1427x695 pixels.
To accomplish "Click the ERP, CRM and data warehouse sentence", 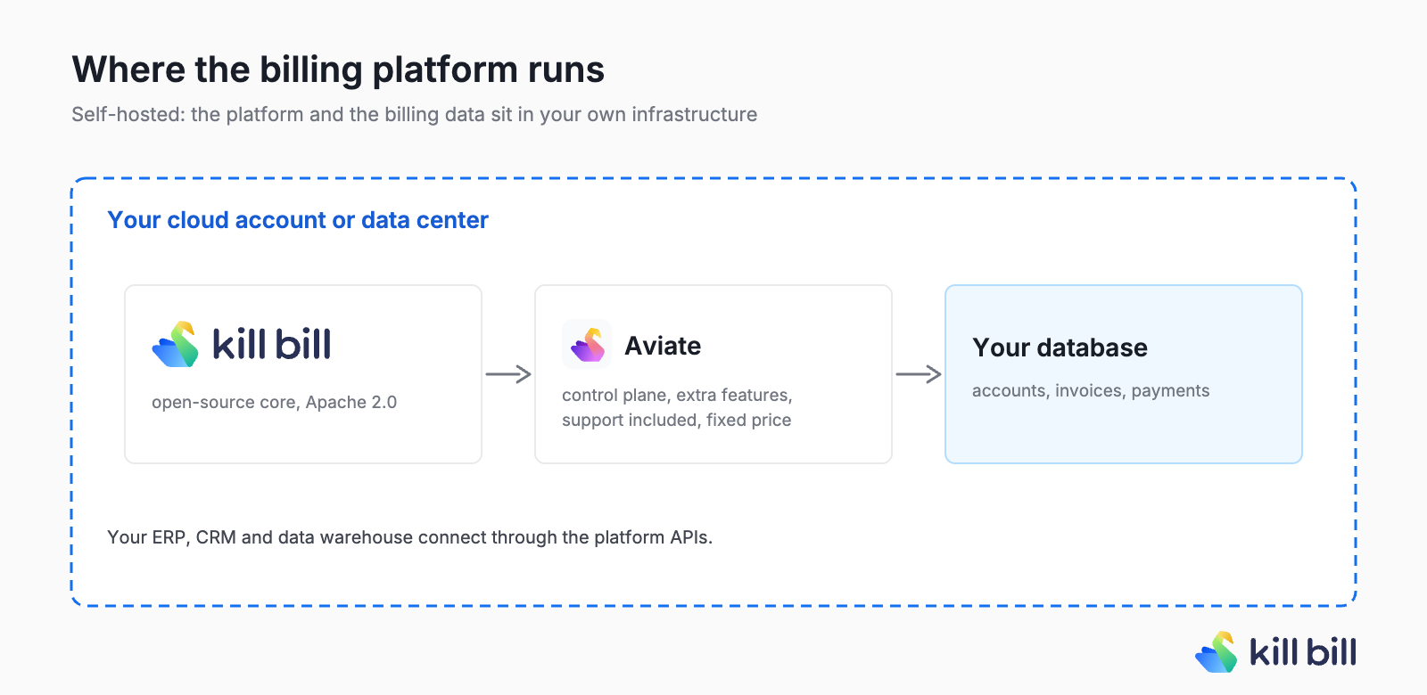I will (409, 537).
